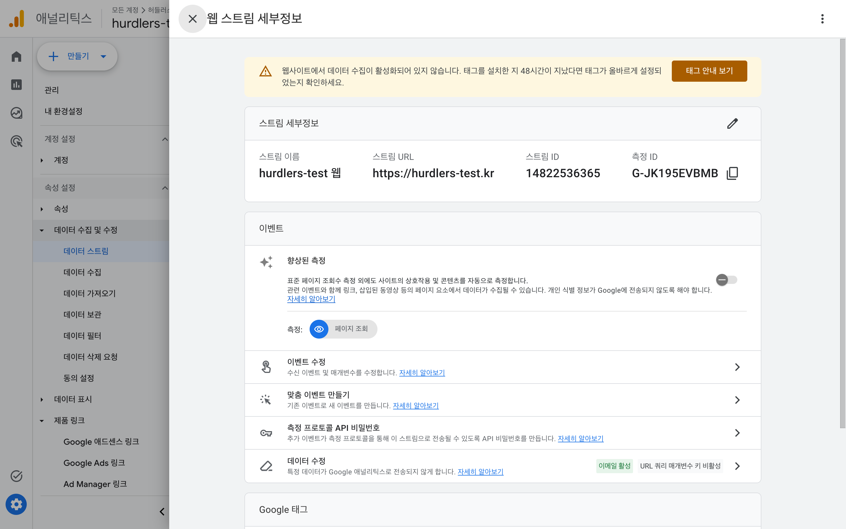Click the eraser icon beside 데이터 수정
Image resolution: width=846 pixels, height=529 pixels.
(x=266, y=466)
